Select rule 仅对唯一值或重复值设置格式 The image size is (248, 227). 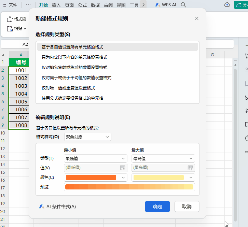118,88
